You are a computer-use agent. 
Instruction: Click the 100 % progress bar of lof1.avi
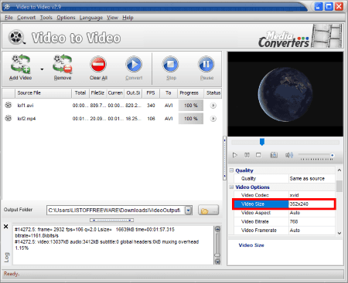click(191, 106)
